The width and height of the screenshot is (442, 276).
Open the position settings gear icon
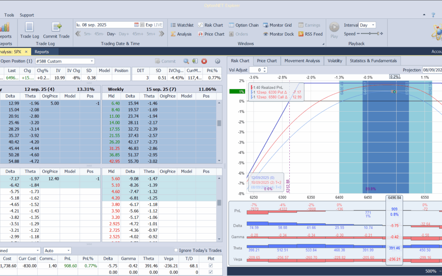pyautogui.click(x=217, y=61)
